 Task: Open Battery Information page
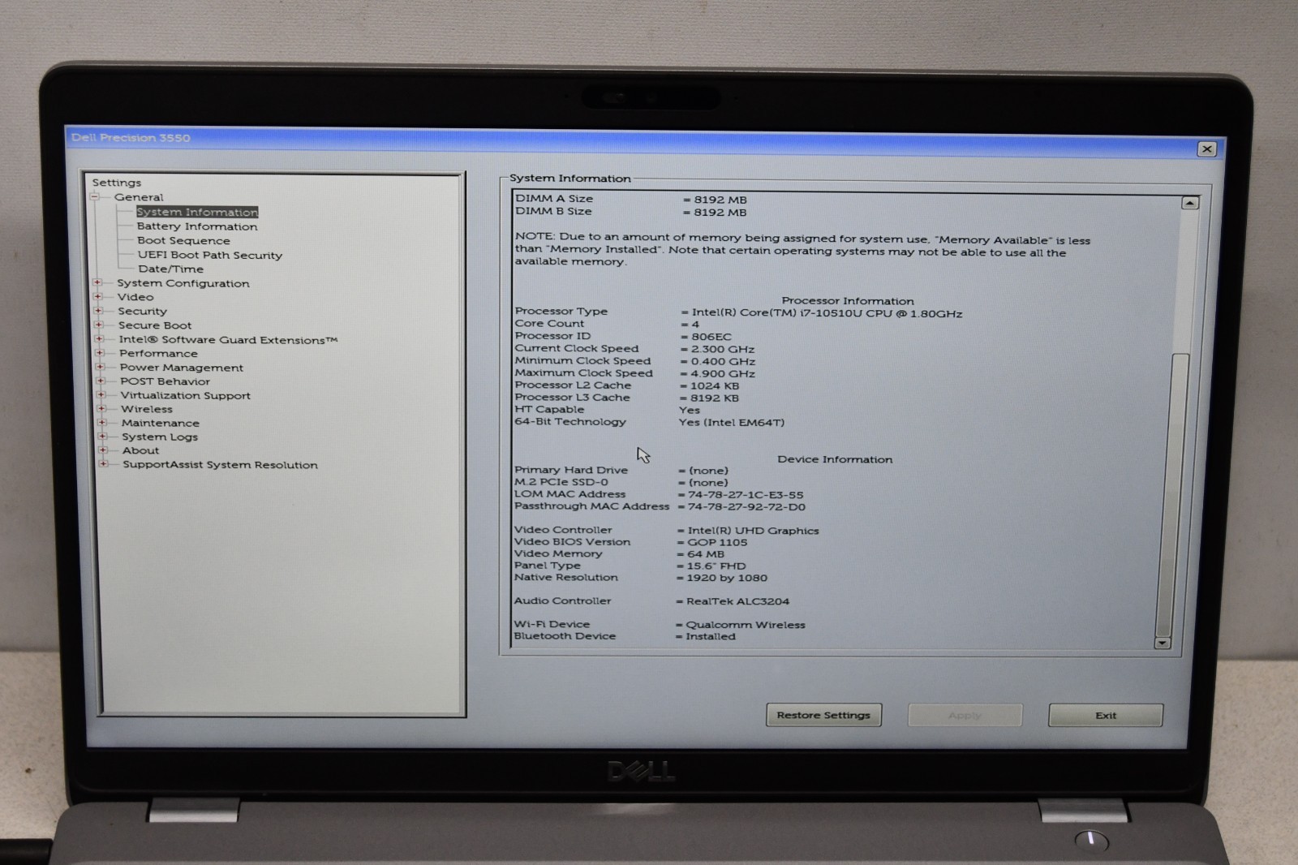tap(197, 226)
